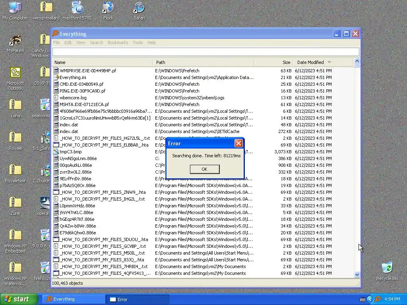The image size is (407, 305).
Task: Click OK in the Error dialog
Action: click(x=205, y=169)
